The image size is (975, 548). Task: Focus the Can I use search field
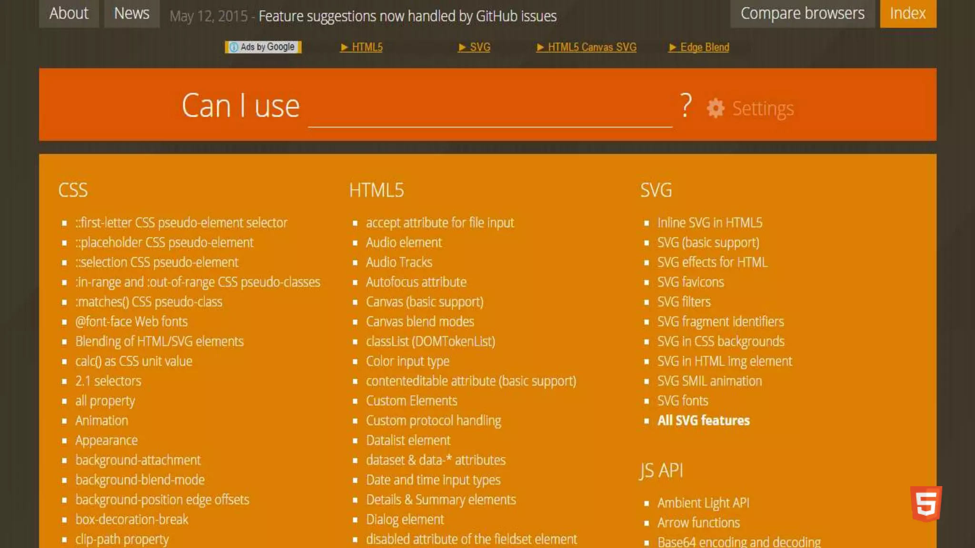tap(489, 108)
